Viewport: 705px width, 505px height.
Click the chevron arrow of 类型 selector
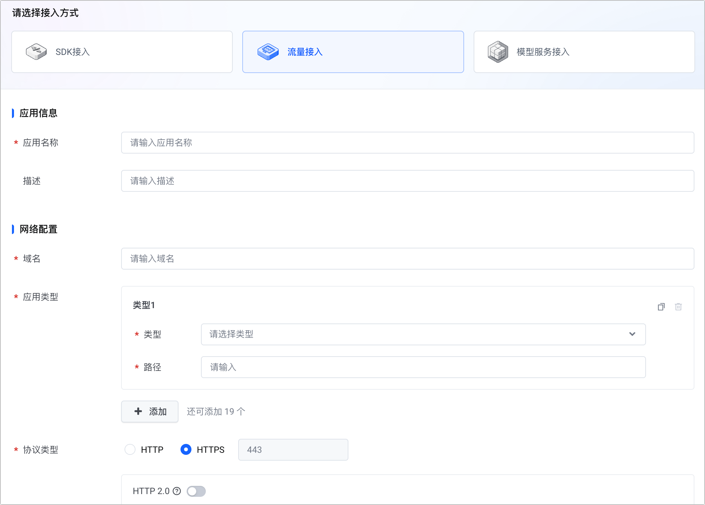(632, 334)
